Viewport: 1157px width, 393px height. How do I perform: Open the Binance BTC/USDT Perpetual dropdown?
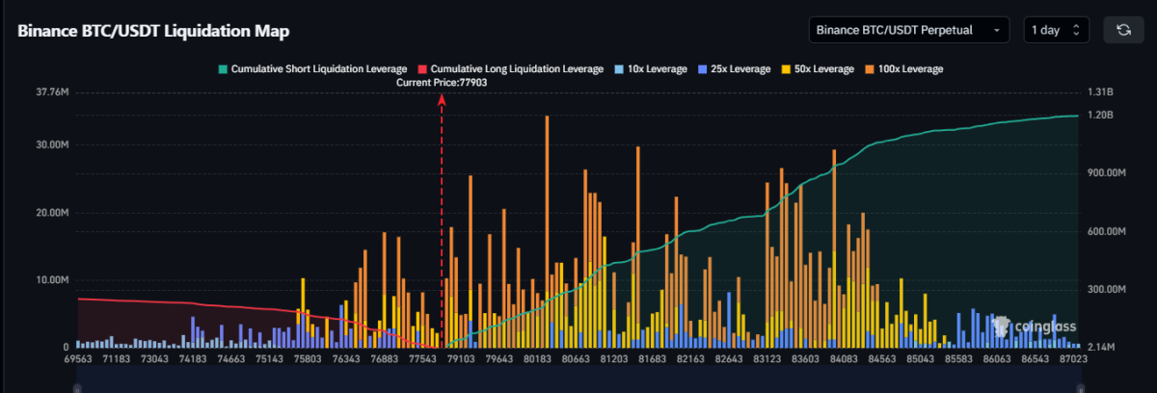(x=908, y=30)
